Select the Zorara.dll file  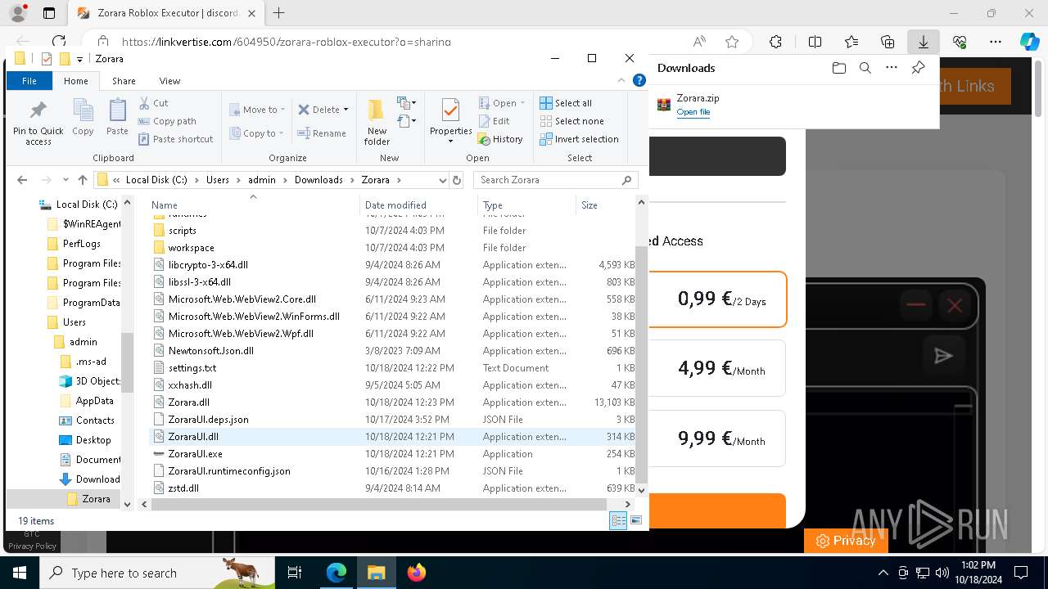189,402
